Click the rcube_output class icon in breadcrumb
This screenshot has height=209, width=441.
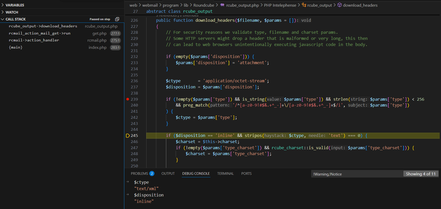[304, 5]
